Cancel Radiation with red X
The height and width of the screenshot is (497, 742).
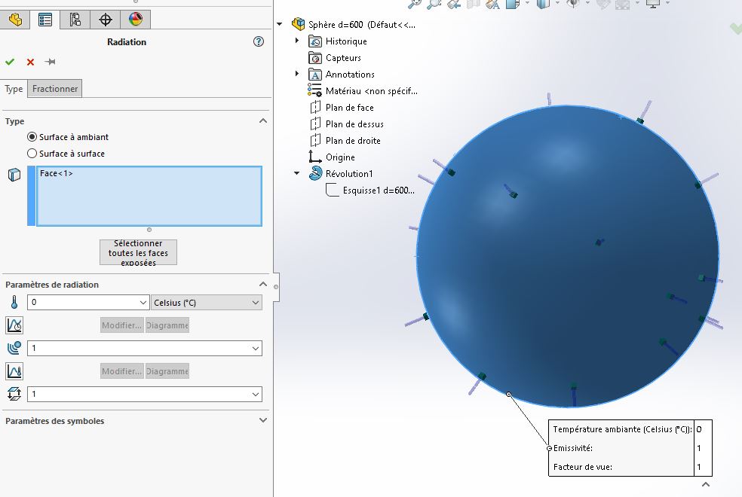pyautogui.click(x=30, y=62)
